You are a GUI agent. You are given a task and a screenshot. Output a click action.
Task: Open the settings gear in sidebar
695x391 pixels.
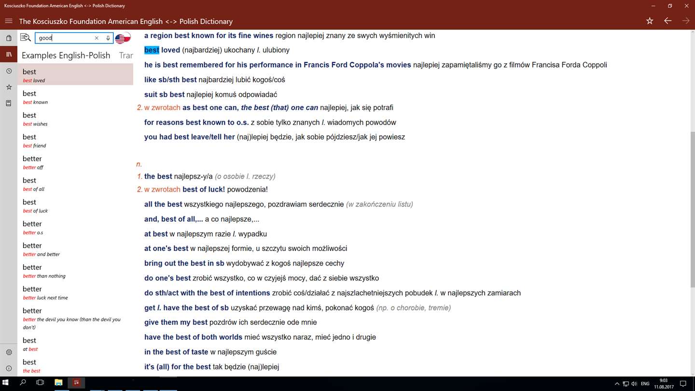coord(9,352)
